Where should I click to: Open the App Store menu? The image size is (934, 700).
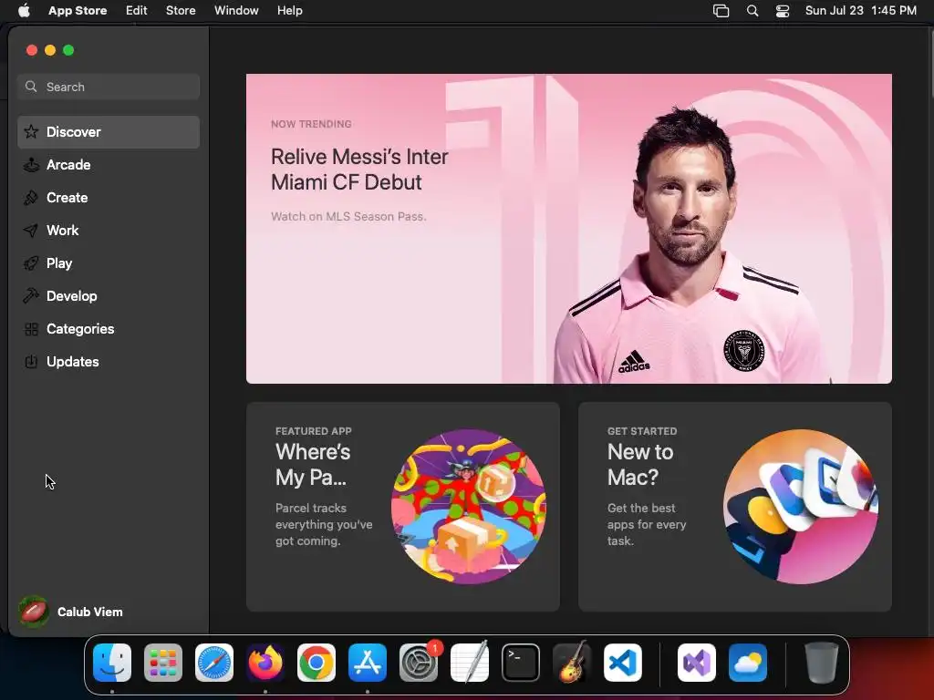(x=78, y=11)
